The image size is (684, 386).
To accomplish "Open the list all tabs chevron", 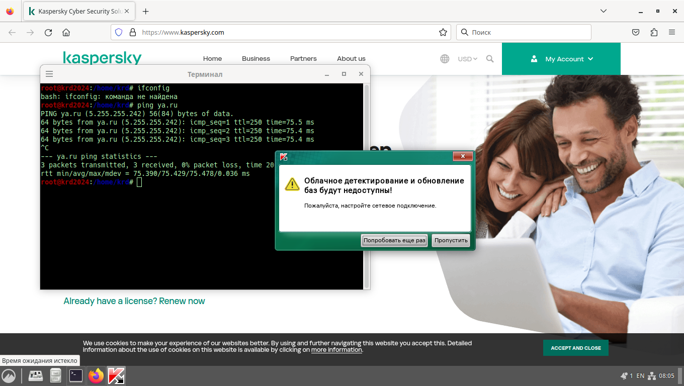I will point(604,11).
